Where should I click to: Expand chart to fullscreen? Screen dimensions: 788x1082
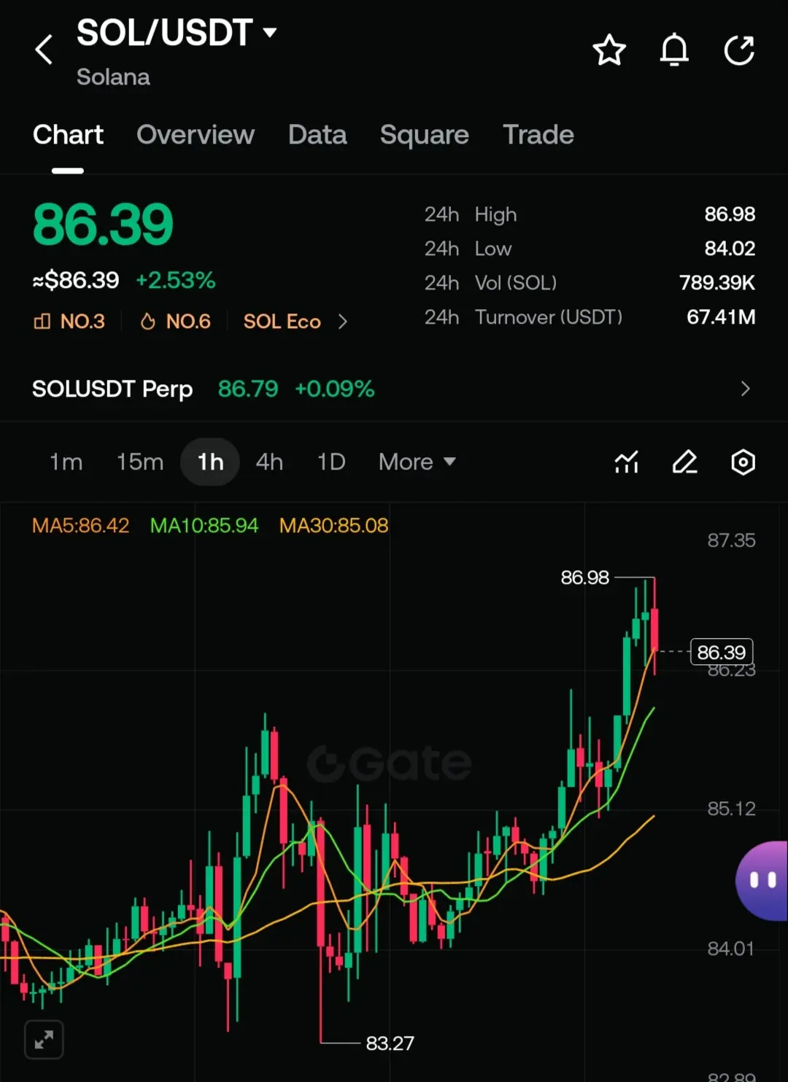tap(44, 1039)
